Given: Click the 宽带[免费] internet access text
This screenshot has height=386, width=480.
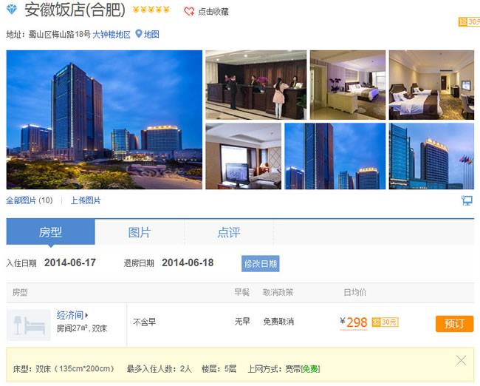Looking at the screenshot, I should pos(303,369).
